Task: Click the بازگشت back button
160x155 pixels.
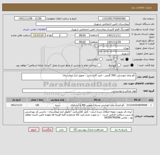Action: click(47, 130)
